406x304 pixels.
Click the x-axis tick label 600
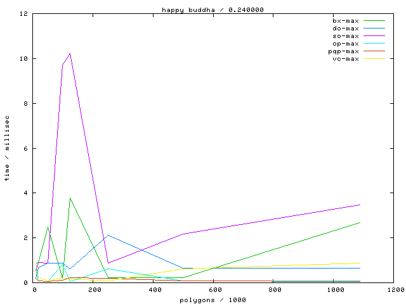point(214,289)
